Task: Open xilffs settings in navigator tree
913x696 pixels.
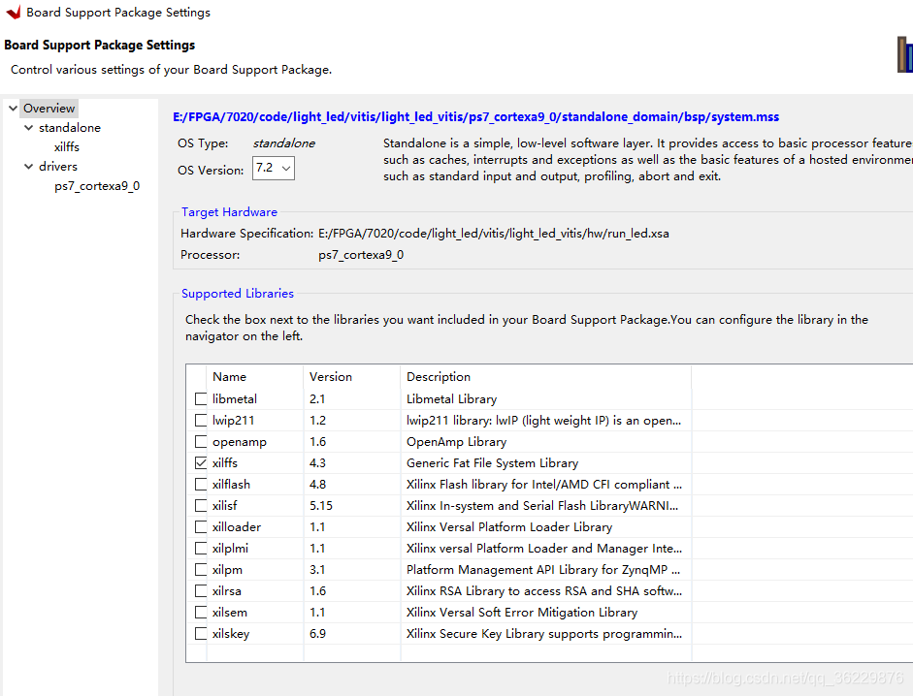Action: click(67, 147)
